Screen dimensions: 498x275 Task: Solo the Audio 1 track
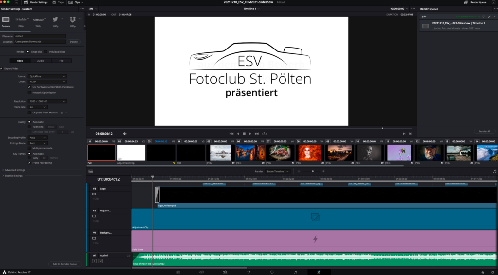[x=94, y=261]
